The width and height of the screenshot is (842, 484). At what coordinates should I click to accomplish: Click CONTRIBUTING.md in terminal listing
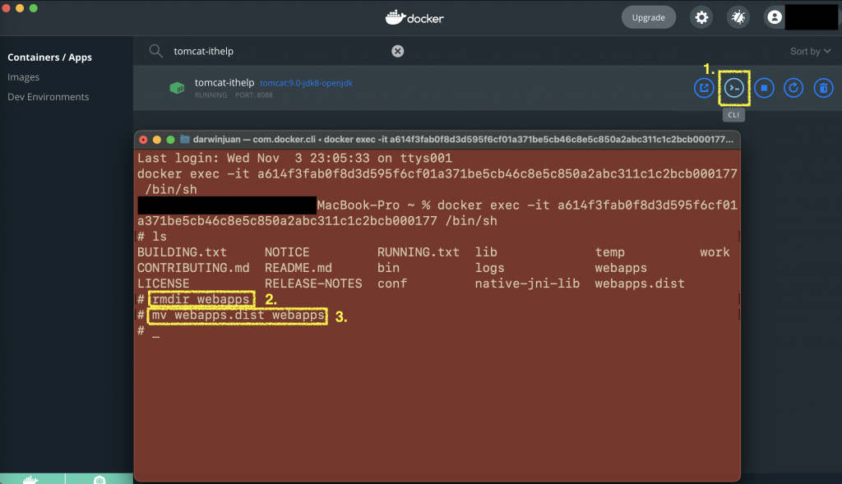(x=193, y=268)
